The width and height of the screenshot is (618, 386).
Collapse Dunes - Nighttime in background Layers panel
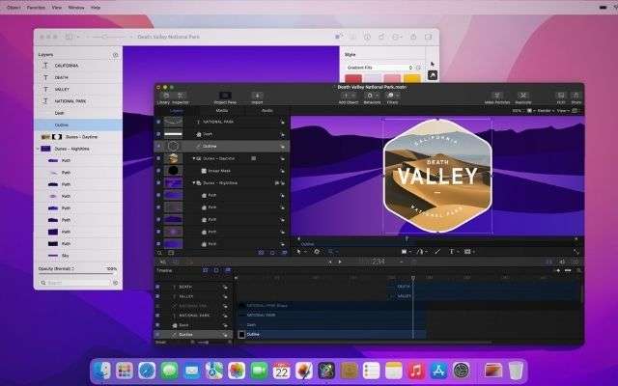(x=39, y=149)
